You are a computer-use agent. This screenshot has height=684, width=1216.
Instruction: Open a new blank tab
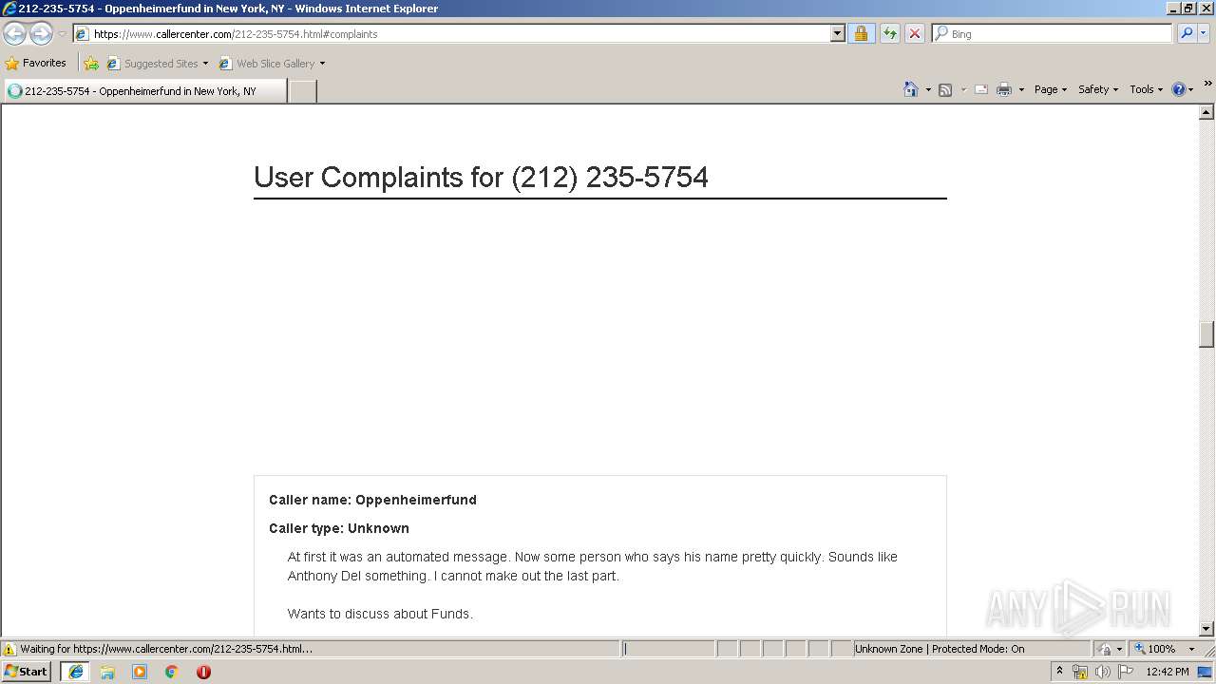pyautogui.click(x=302, y=91)
